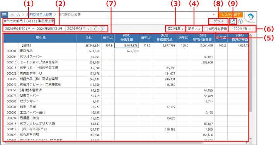
Task: Open the 累計残高 dropdown
Action: point(175,29)
